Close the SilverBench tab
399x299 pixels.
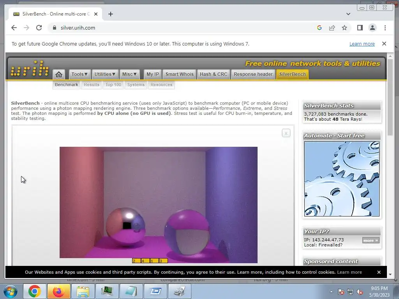click(96, 14)
